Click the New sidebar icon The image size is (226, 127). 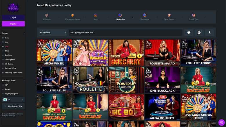tap(3, 38)
